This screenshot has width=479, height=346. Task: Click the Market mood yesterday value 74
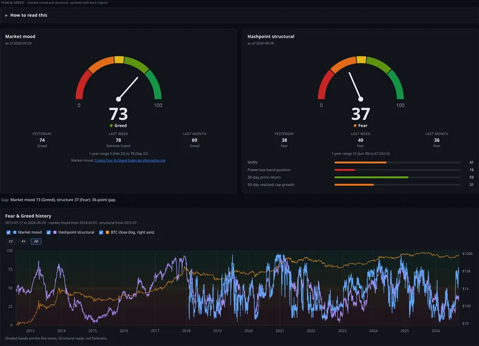pyautogui.click(x=42, y=140)
